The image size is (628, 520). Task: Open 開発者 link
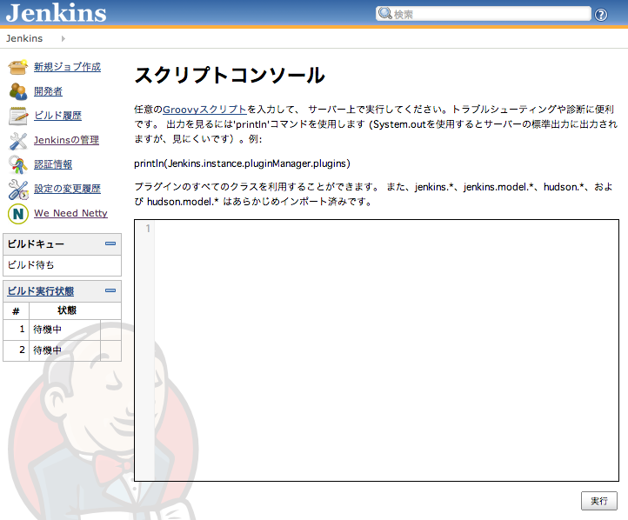tap(48, 91)
